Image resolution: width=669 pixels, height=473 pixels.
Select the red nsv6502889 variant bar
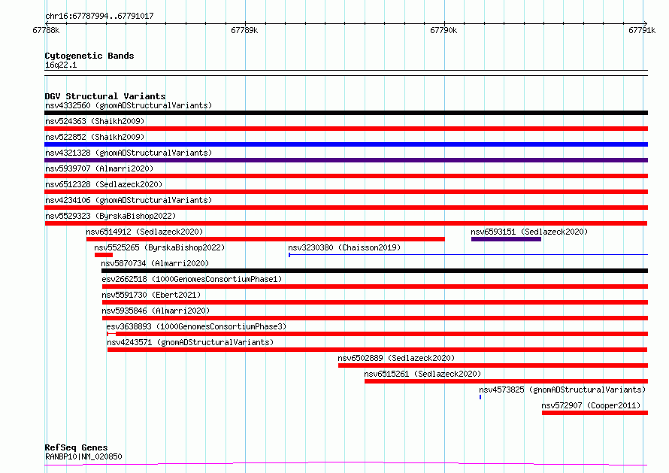[x=493, y=366]
